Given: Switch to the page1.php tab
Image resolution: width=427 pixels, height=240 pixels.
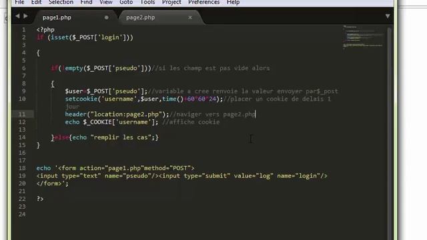Looking at the screenshot, I should click(57, 17).
